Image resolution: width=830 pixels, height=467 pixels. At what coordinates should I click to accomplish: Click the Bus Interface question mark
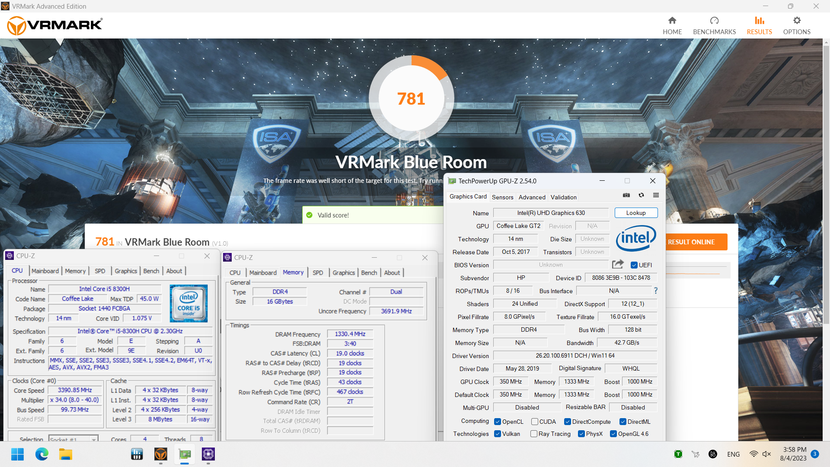(656, 291)
